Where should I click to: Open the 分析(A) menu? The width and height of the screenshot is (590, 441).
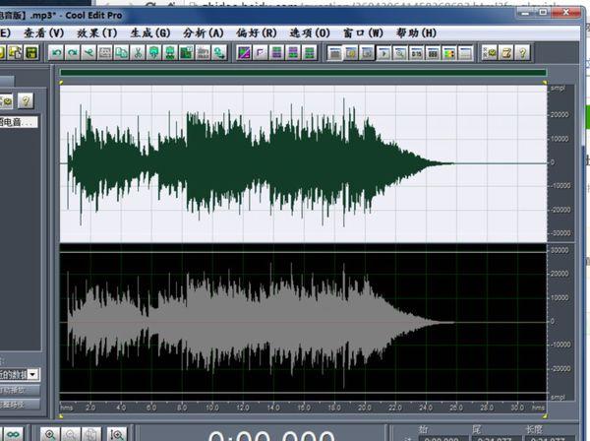(x=204, y=33)
